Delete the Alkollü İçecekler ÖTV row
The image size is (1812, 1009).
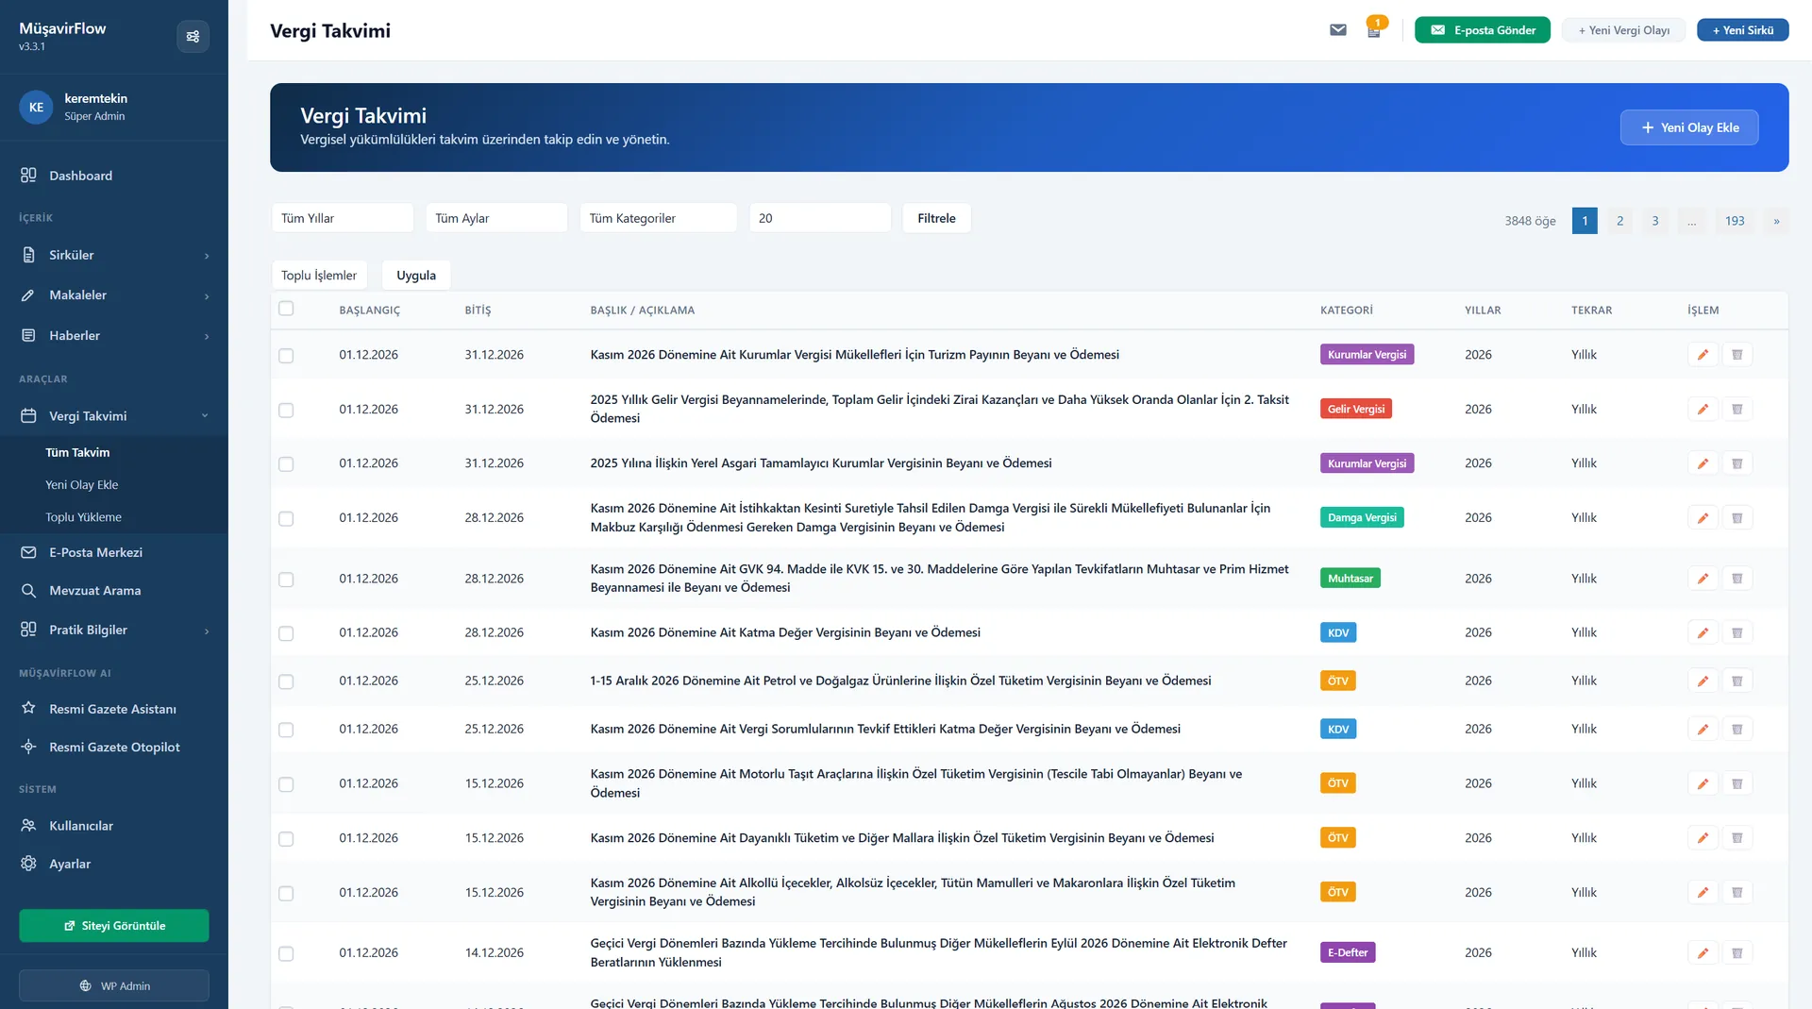pos(1736,893)
